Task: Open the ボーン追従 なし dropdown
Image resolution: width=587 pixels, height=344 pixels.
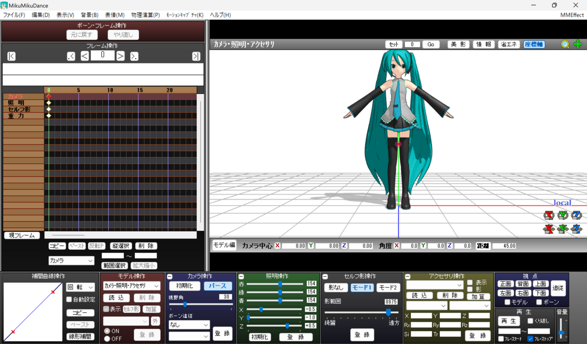Action: coord(189,324)
